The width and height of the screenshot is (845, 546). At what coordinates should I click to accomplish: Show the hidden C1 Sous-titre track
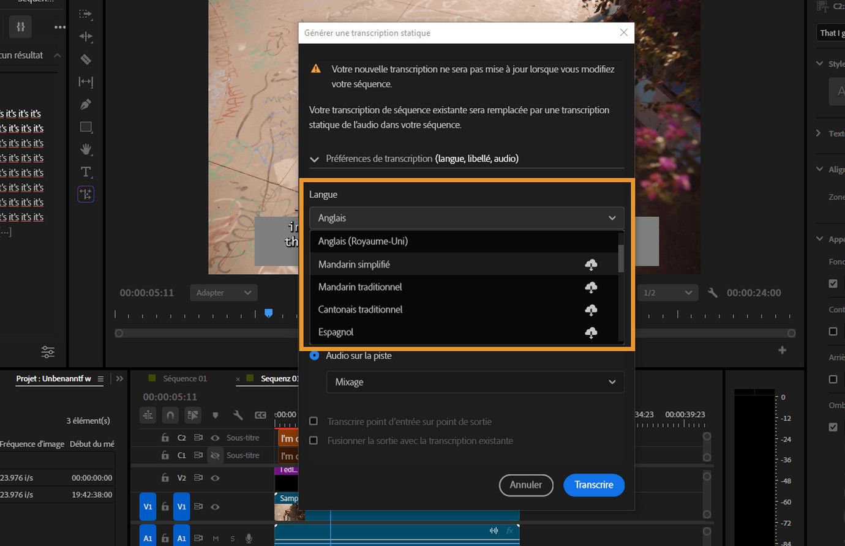pyautogui.click(x=214, y=455)
